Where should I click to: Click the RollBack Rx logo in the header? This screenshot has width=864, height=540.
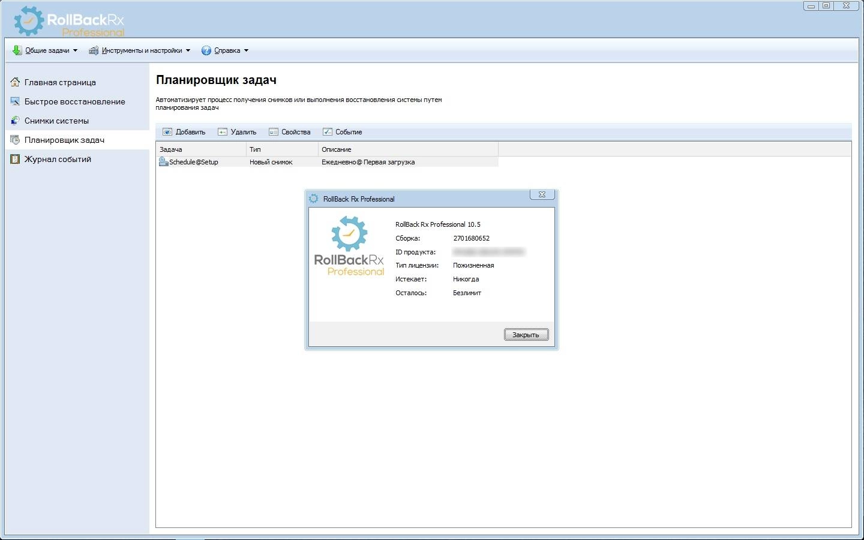tap(69, 22)
